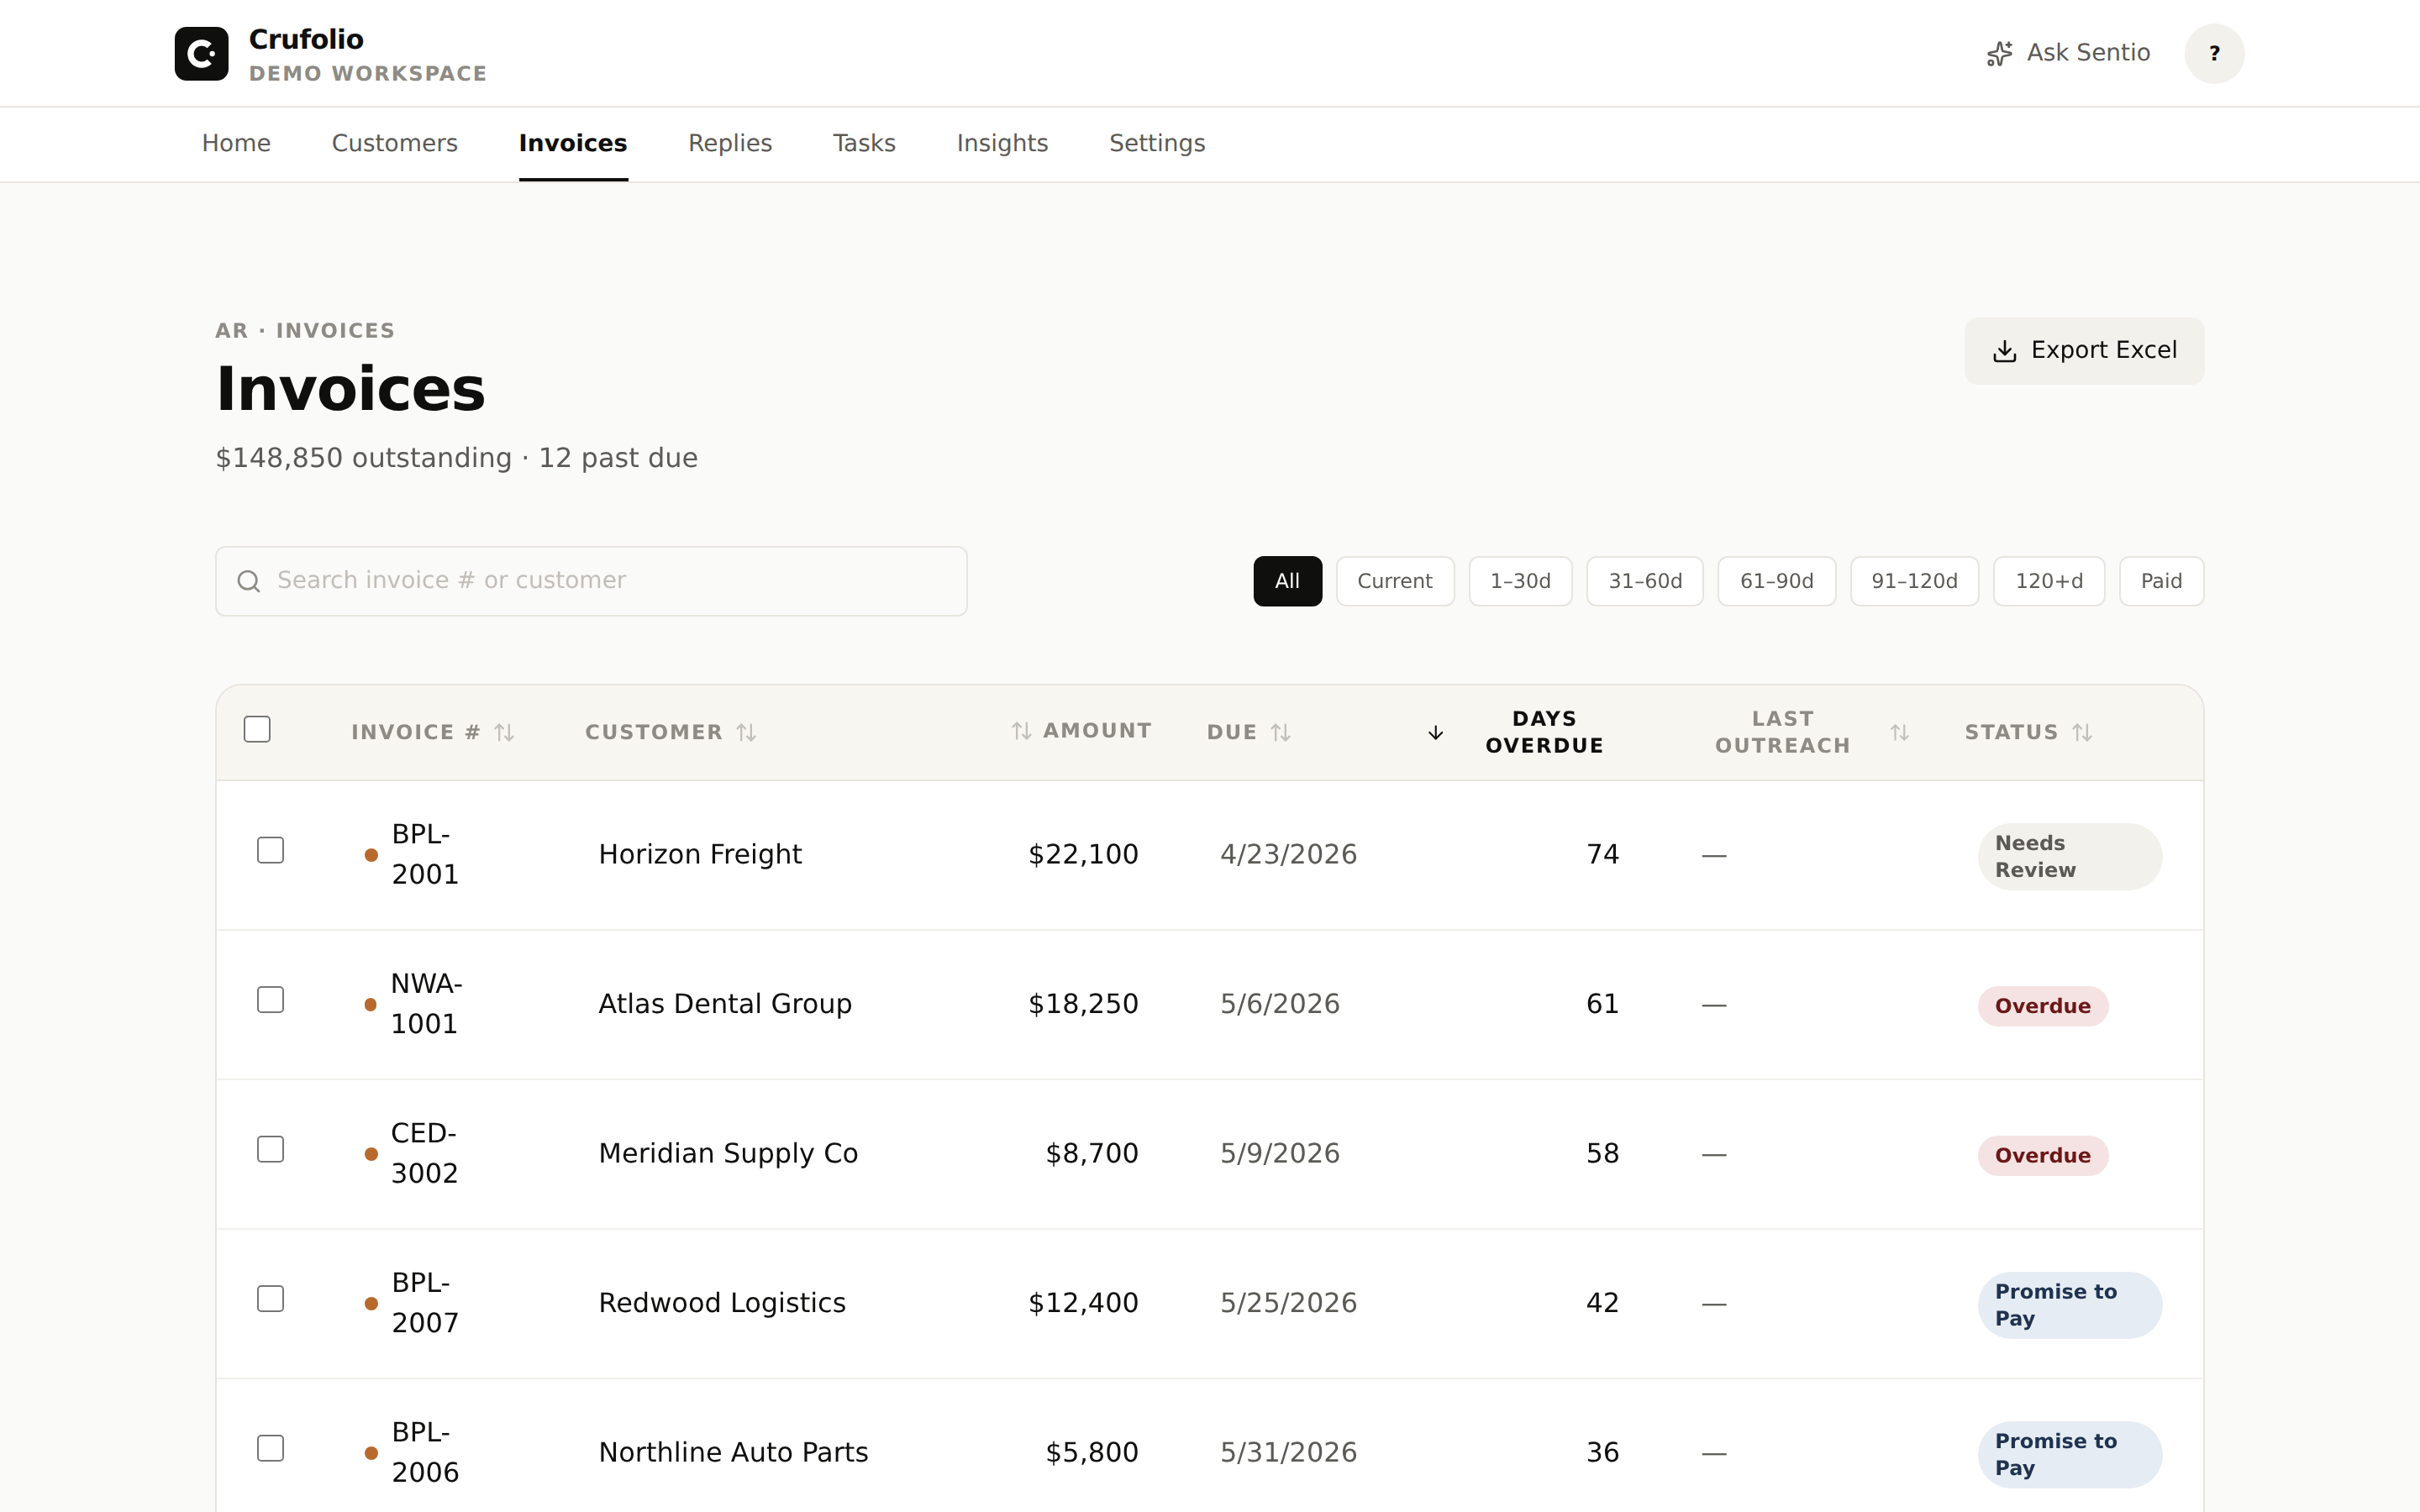Focus the search invoice or customer field
The width and height of the screenshot is (2420, 1512).
pos(591,581)
